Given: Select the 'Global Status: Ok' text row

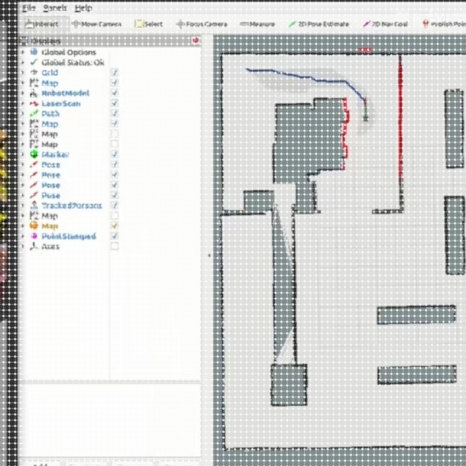Looking at the screenshot, I should tap(73, 62).
